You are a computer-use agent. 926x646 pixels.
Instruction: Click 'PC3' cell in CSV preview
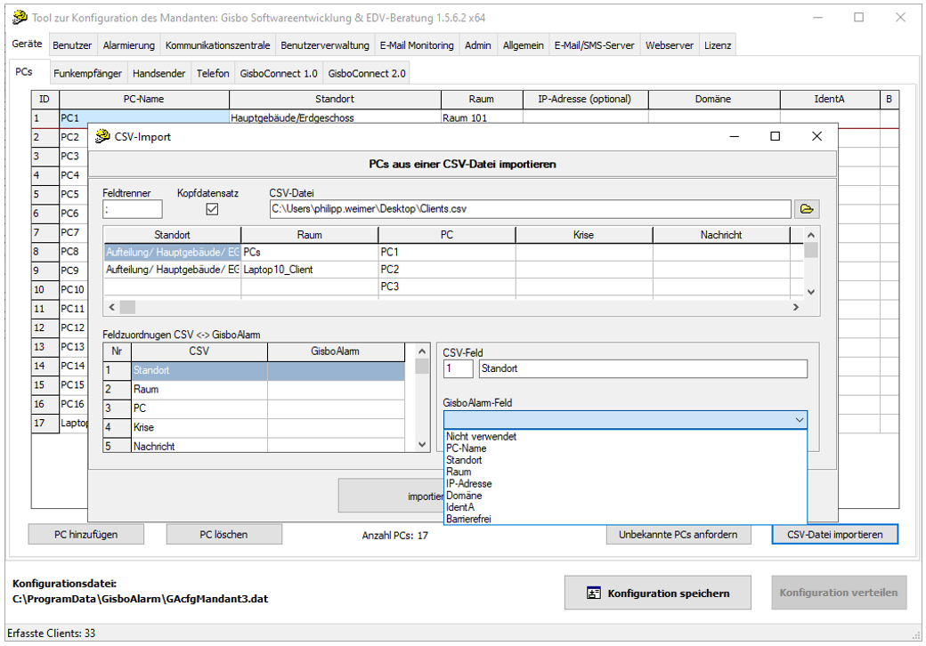coord(446,287)
